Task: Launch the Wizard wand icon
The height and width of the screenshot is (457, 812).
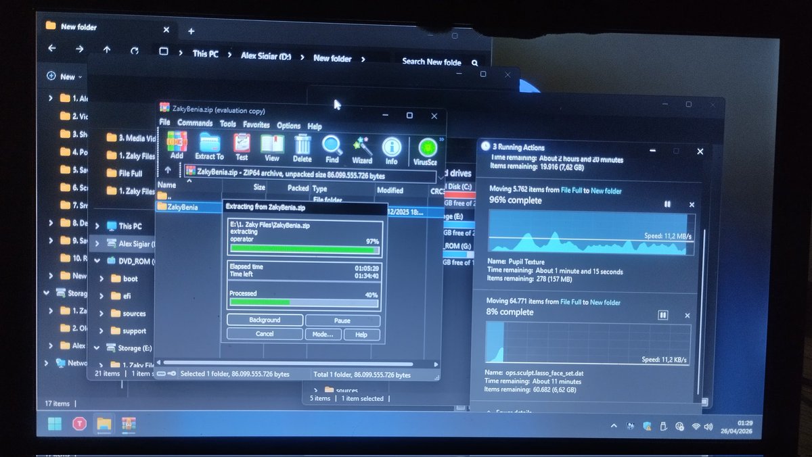Action: click(x=362, y=149)
